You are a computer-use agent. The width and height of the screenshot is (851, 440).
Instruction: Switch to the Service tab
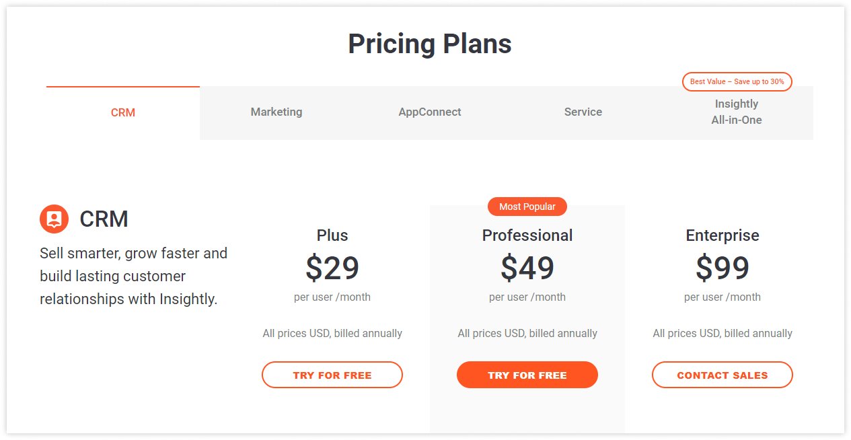click(x=583, y=112)
